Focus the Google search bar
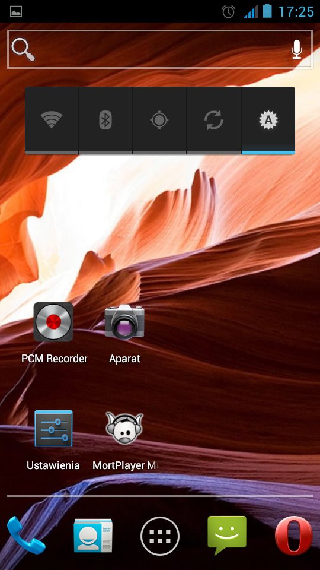Viewport: 320px width, 570px height. [x=160, y=49]
